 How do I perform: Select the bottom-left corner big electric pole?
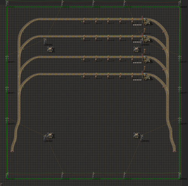coord(7,175)
